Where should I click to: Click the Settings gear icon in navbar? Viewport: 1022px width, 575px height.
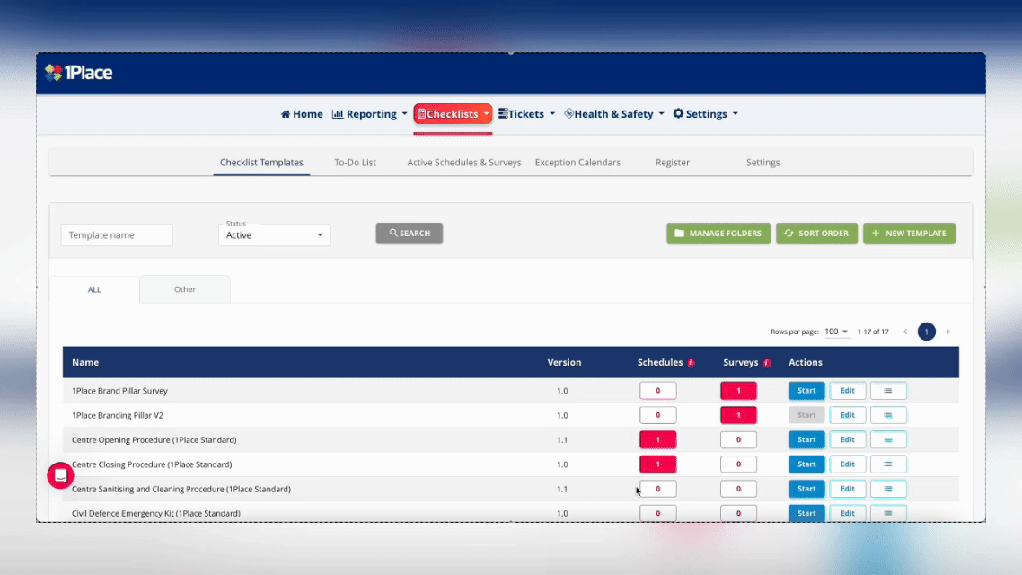pyautogui.click(x=679, y=113)
